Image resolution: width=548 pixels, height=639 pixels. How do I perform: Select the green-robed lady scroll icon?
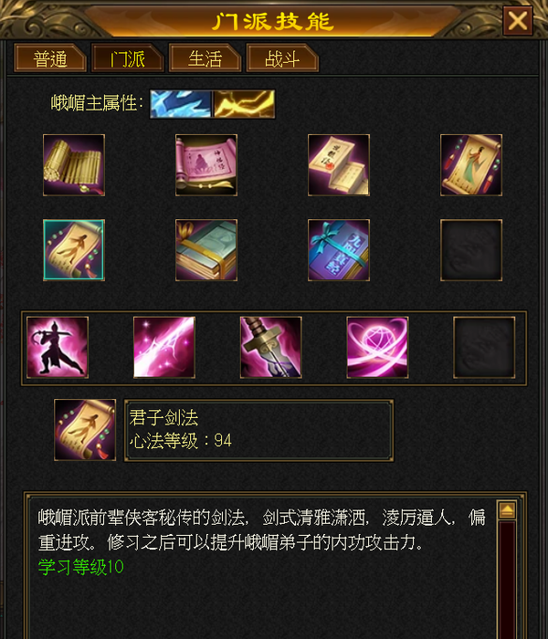471,165
